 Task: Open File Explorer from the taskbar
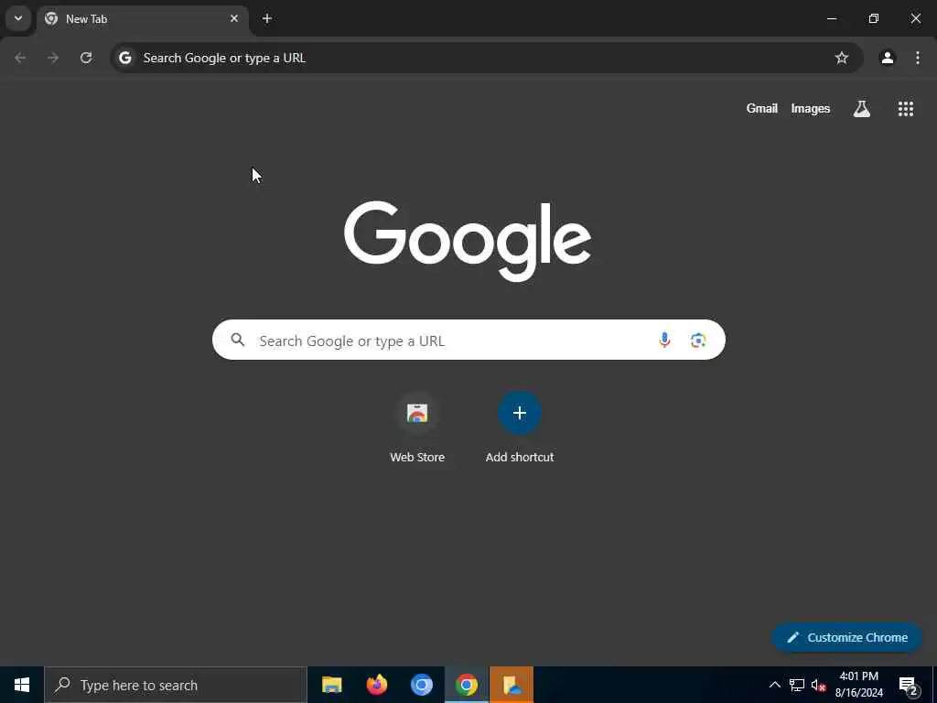pyautogui.click(x=331, y=685)
